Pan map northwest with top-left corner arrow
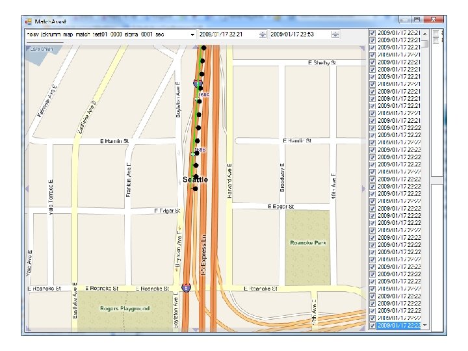Screen dimensions: 468x351 (x=29, y=48)
